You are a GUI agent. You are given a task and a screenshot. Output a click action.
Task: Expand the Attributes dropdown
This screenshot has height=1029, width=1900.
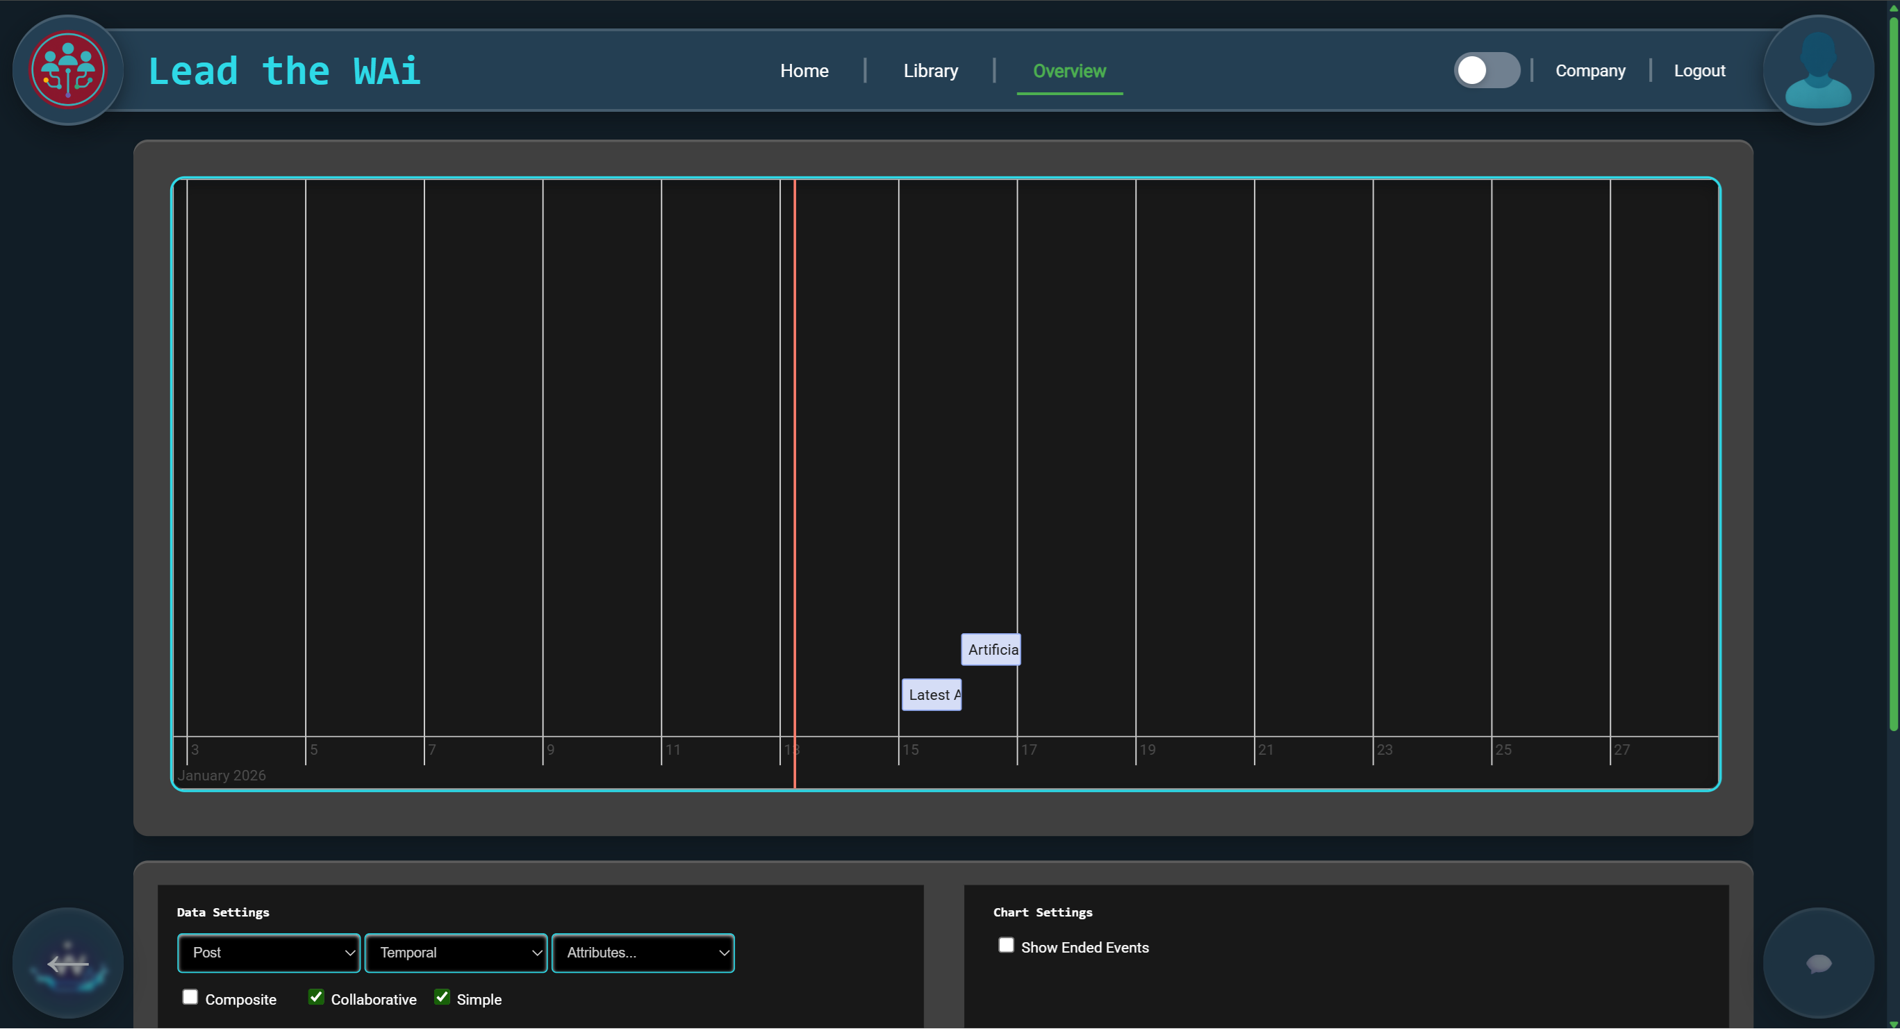tap(643, 953)
